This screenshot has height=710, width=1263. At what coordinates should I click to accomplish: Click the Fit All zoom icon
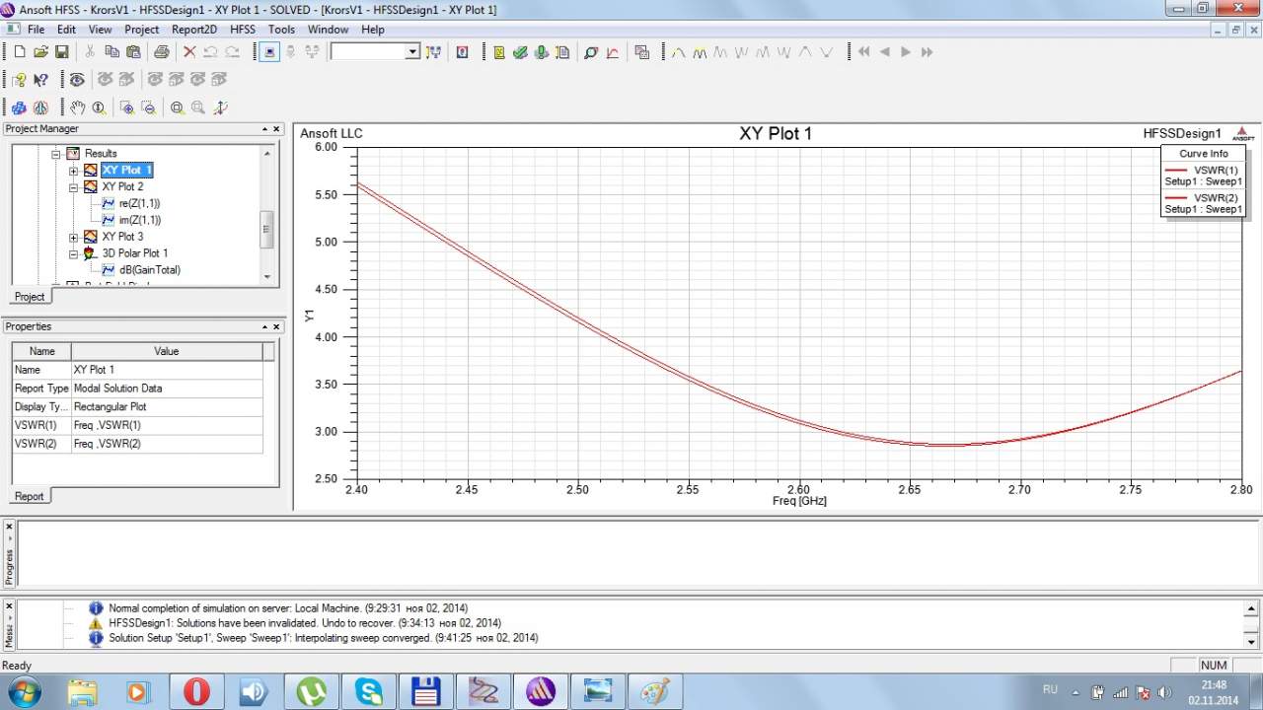pos(176,107)
